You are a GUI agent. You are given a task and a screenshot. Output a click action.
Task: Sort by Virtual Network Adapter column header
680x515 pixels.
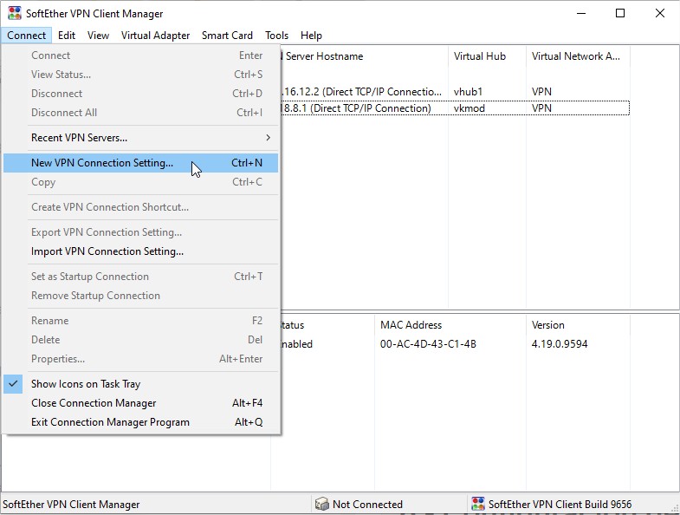tap(578, 56)
